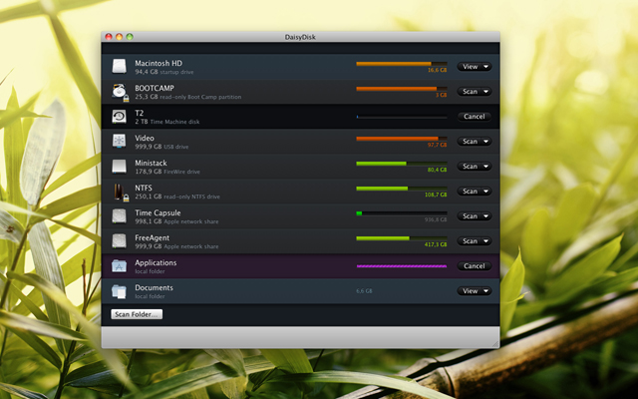Click the Scan Folder... button
This screenshot has height=399, width=638.
click(137, 314)
